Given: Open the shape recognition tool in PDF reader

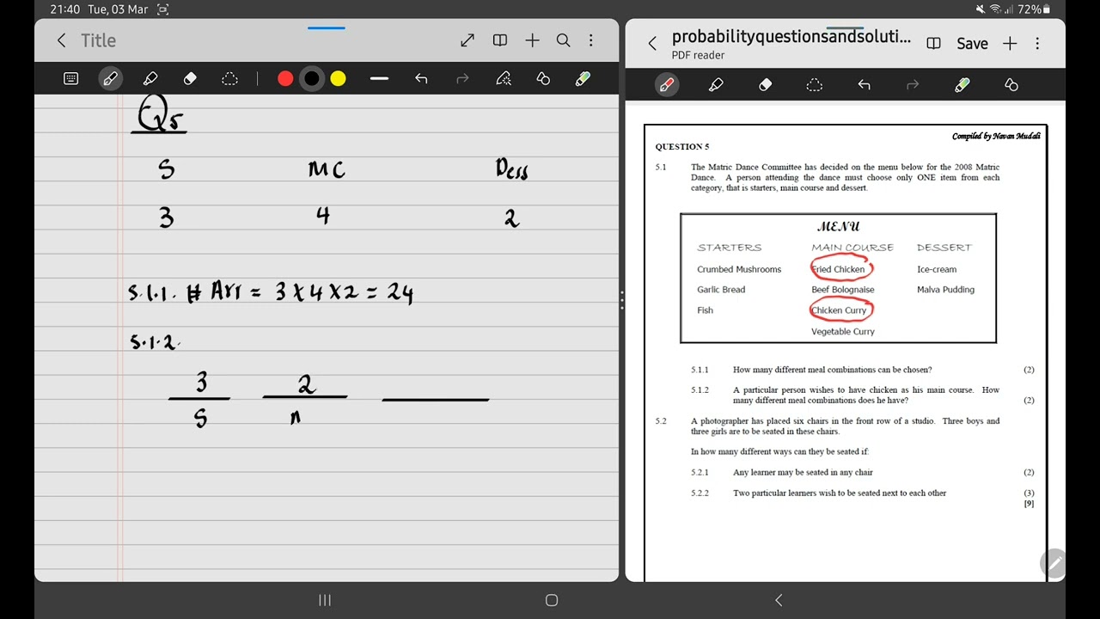Looking at the screenshot, I should (x=1011, y=84).
